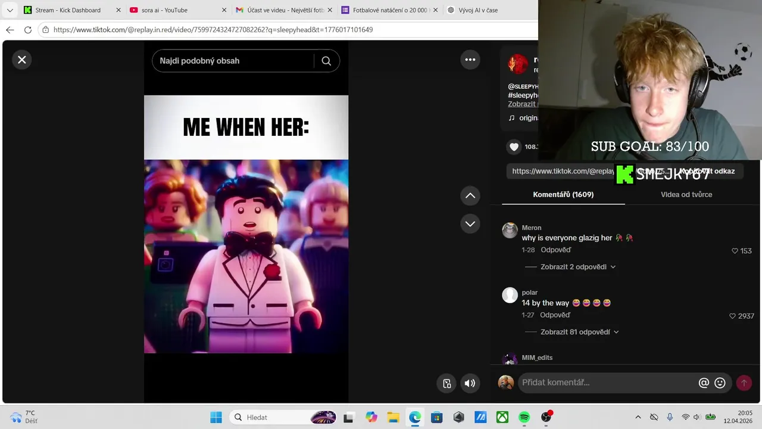Open Xbox app from the taskbar
The width and height of the screenshot is (762, 429).
click(502, 417)
